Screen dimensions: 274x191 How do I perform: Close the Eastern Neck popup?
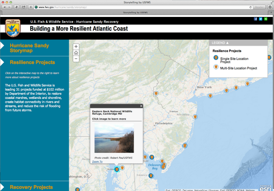click(141, 106)
